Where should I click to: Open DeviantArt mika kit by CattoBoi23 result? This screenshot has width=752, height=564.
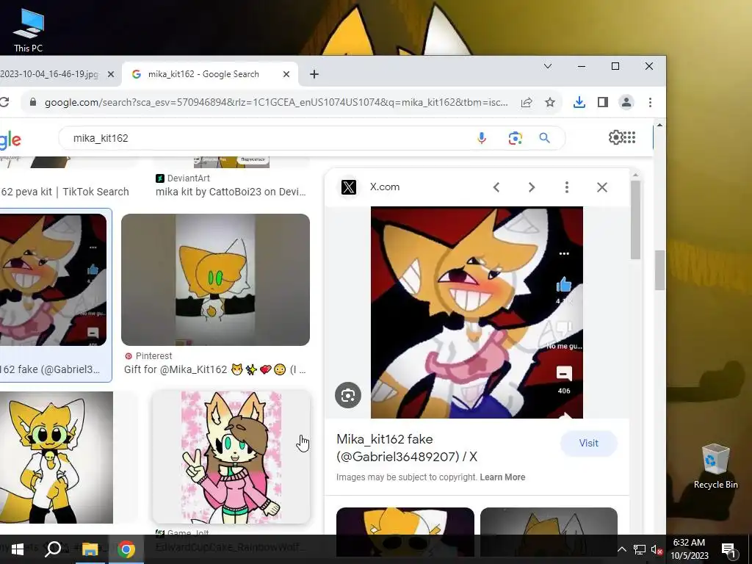coord(231,192)
